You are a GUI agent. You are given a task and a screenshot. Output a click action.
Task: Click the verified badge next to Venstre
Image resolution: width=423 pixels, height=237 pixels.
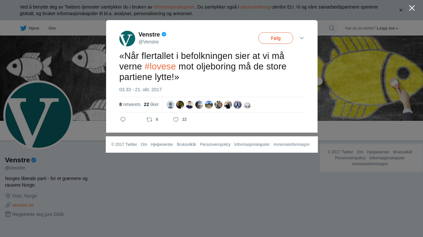[x=164, y=34]
